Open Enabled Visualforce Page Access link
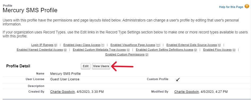The width and height of the screenshot is (251, 100). click(133, 45)
